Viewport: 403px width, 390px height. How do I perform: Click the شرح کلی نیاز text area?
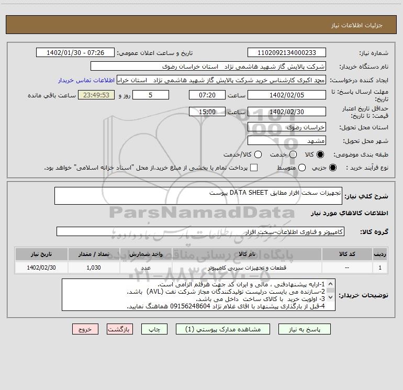click(x=198, y=196)
